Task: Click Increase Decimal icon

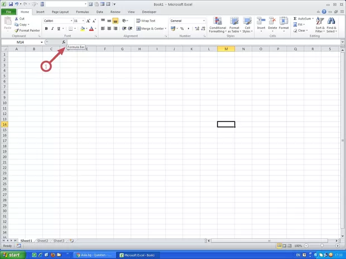Action: (197, 28)
